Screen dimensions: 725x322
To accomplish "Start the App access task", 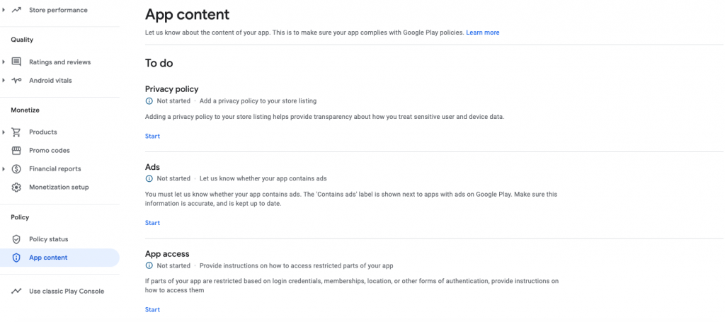I will coord(152,310).
